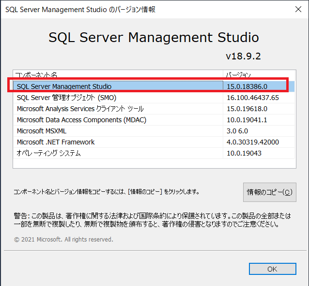Close the version info dialog with X
The image size is (309, 286).
pyautogui.click(x=298, y=9)
